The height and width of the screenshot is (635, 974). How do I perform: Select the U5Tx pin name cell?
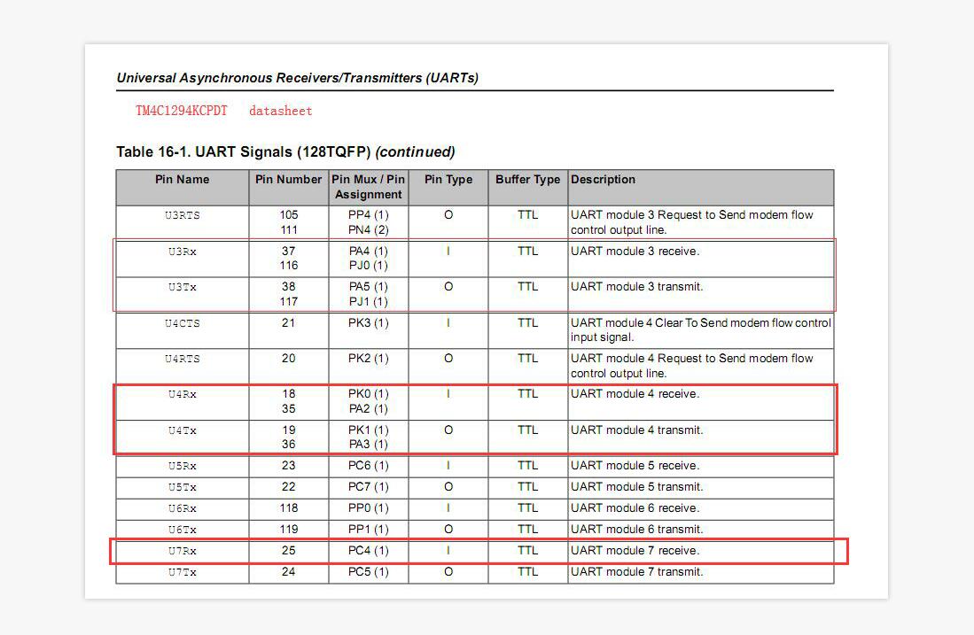pos(182,487)
